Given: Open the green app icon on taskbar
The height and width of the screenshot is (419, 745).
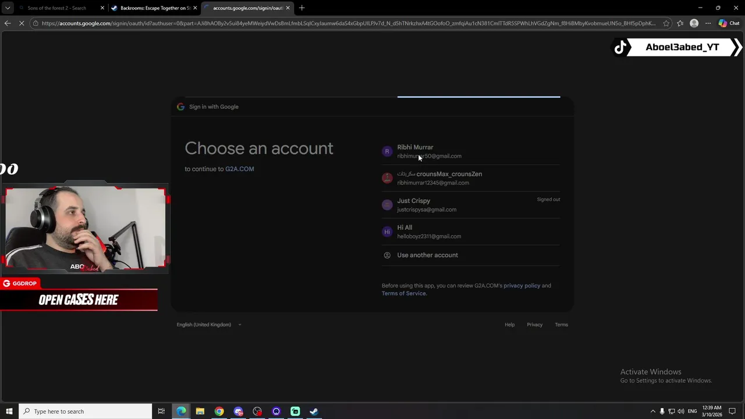Looking at the screenshot, I should tap(295, 411).
